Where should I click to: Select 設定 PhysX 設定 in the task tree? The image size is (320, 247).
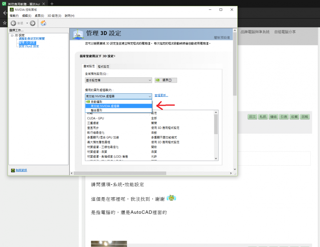point(29,46)
